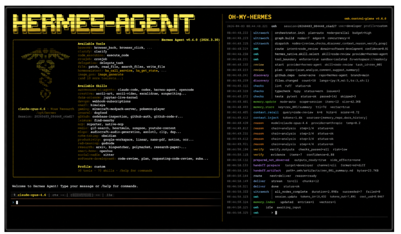Click the 'session.update tokens_in=18,432' row
401x234 pixels.
(x=306, y=197)
